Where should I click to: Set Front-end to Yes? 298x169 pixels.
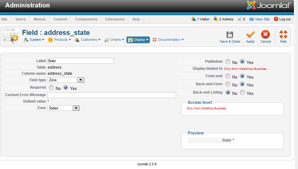point(242,76)
